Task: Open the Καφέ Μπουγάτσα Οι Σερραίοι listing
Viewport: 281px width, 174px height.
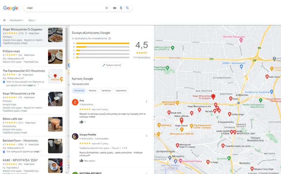Action: point(33,36)
